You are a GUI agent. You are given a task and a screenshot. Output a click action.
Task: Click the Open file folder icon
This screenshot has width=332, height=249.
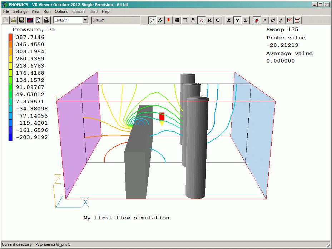14,20
